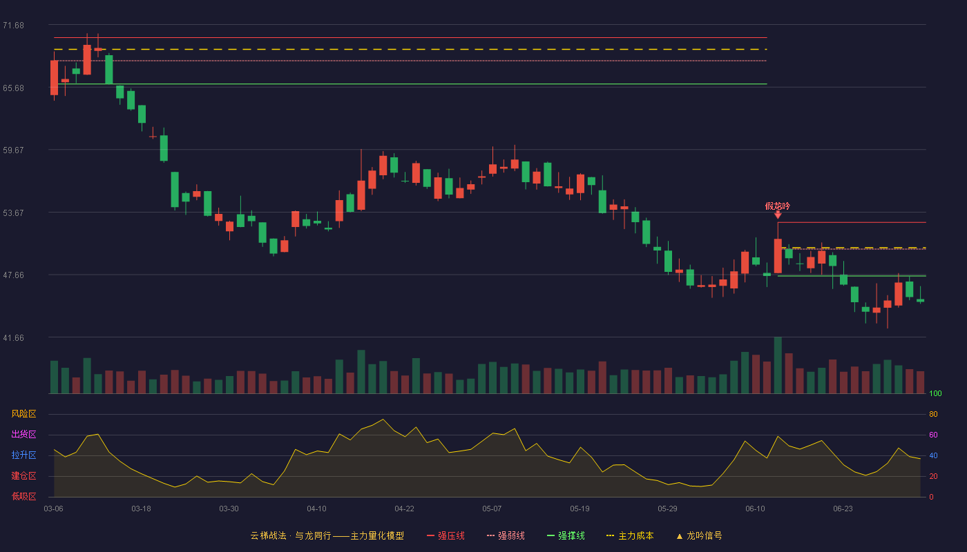Click the 03-30 date label
This screenshot has height=552, width=967.
click(229, 509)
